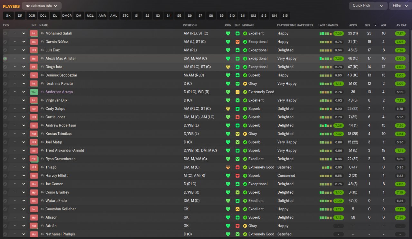Click Nathaniel Phillips's Extremely Good morale icon
Image resolution: width=412 pixels, height=239 pixels.
tap(245, 234)
